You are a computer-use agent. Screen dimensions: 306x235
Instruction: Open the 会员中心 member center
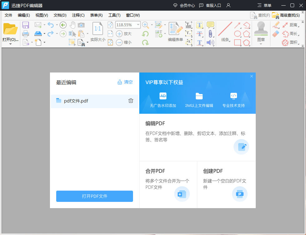[184, 6]
